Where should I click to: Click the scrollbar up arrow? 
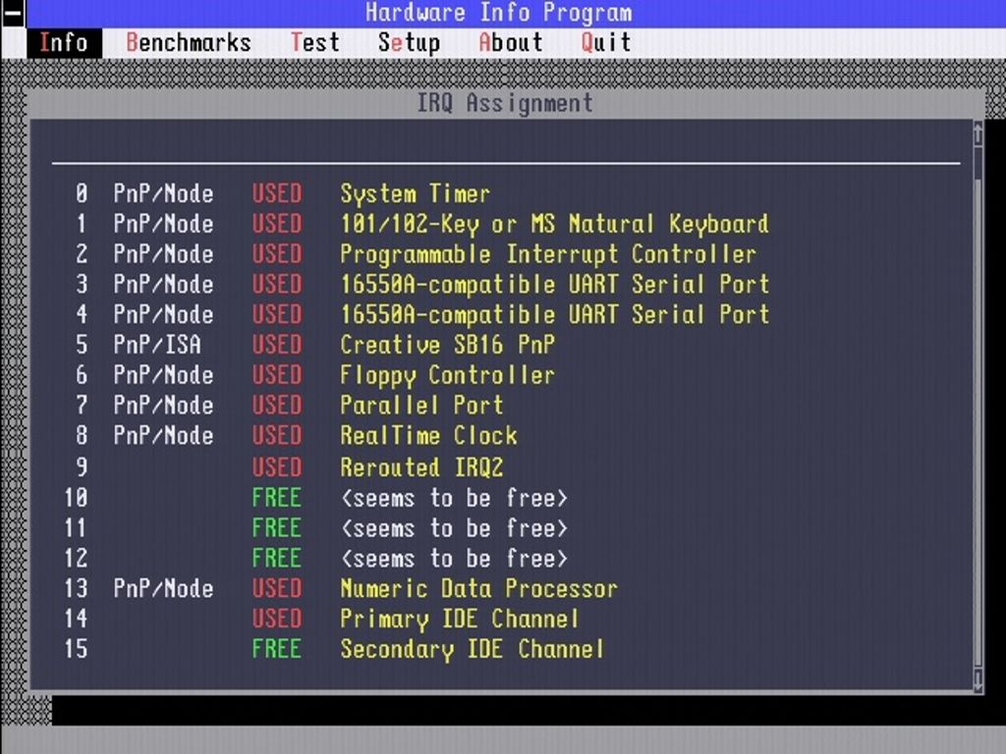pyautogui.click(x=978, y=134)
